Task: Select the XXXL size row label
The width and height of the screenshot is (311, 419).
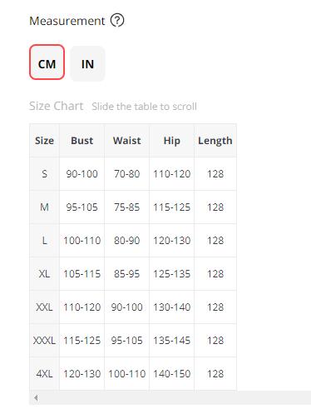Action: [44, 341]
